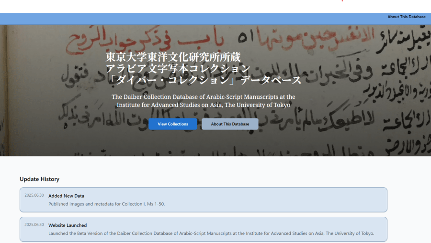Click the 'Website Launched' title text
The image size is (431, 243).
(68, 225)
